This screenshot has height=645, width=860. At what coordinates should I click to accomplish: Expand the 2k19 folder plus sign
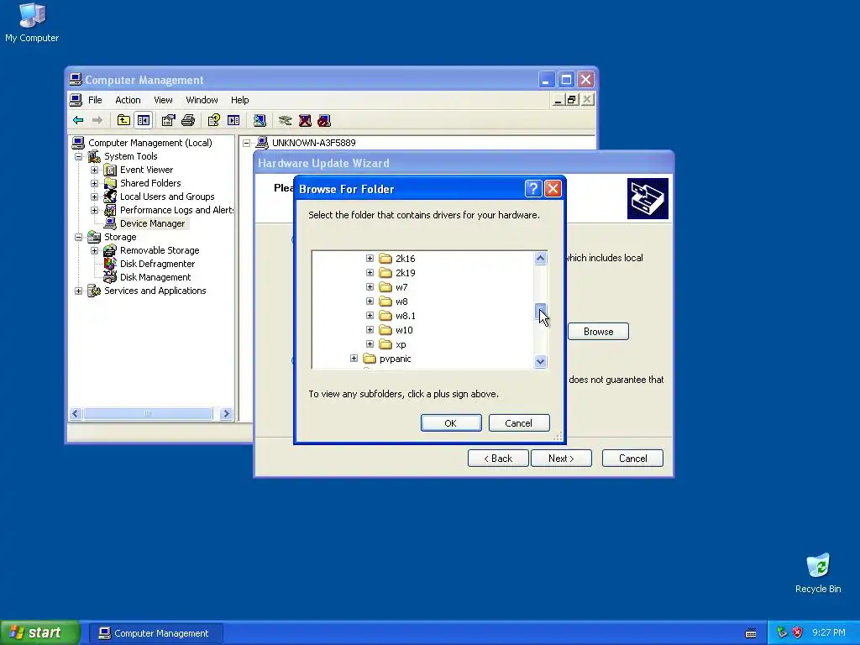tap(370, 273)
